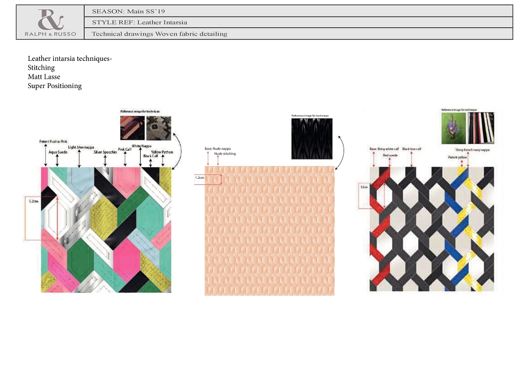Click the Ralph & Russo ampersand logo
Image resolution: width=532 pixels, height=376 pixels.
click(x=50, y=20)
